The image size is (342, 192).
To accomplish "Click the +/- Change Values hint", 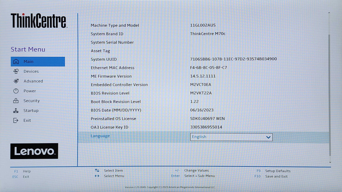I will [x=192, y=170].
